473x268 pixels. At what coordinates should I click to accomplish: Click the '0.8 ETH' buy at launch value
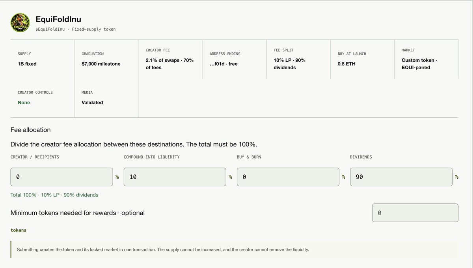coord(346,64)
